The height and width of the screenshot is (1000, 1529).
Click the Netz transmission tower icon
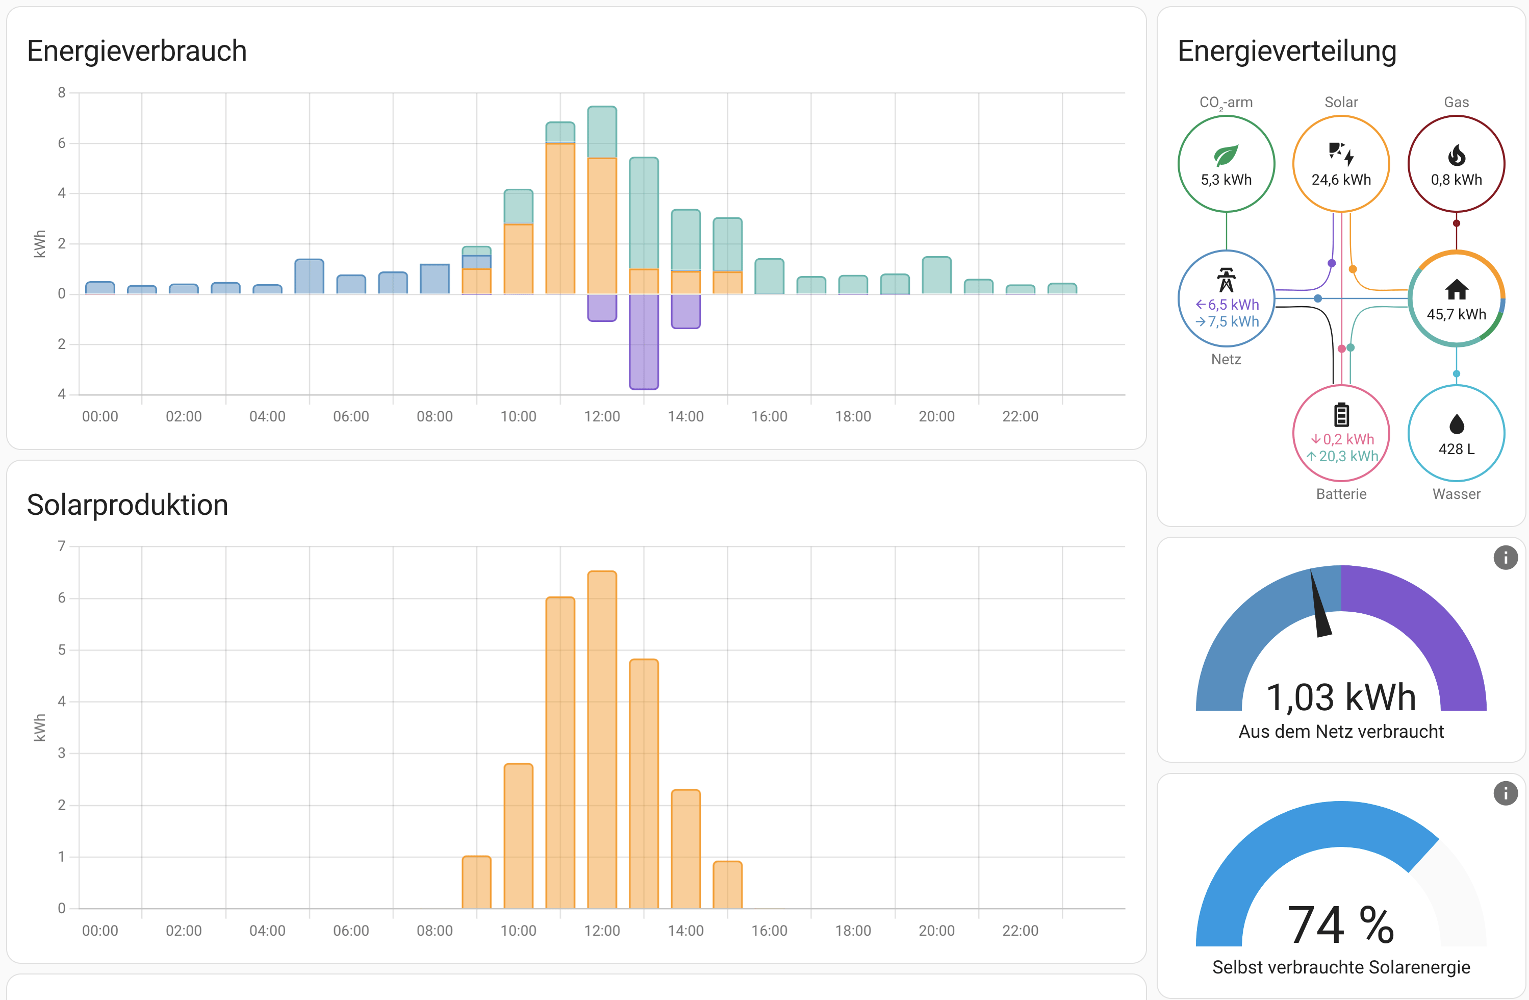tap(1226, 280)
